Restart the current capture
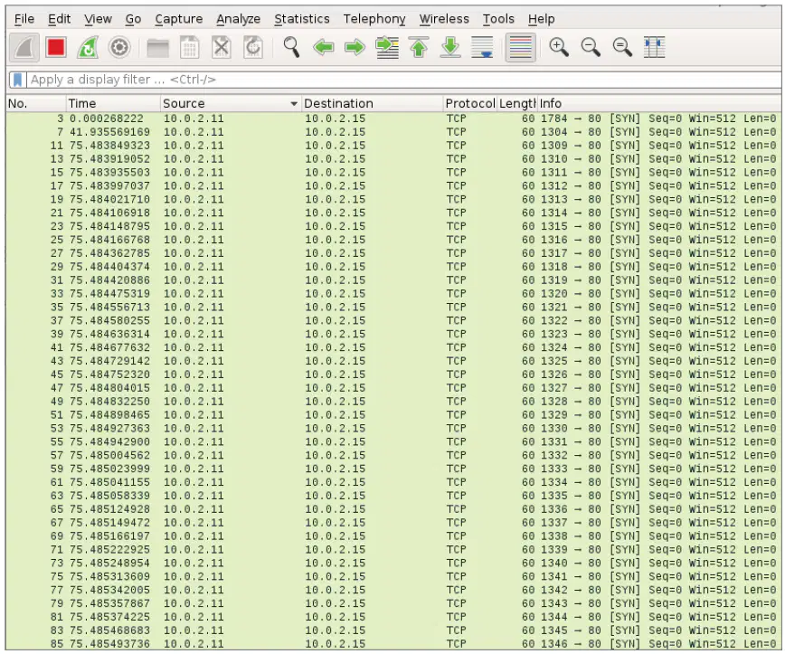The width and height of the screenshot is (785, 654). (88, 48)
